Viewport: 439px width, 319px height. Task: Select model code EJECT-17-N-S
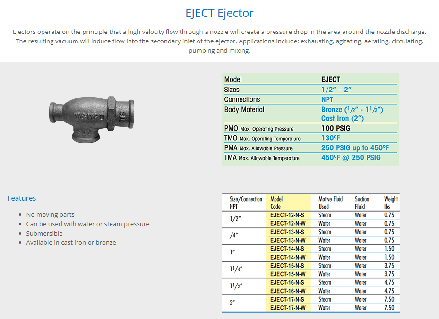(x=287, y=299)
